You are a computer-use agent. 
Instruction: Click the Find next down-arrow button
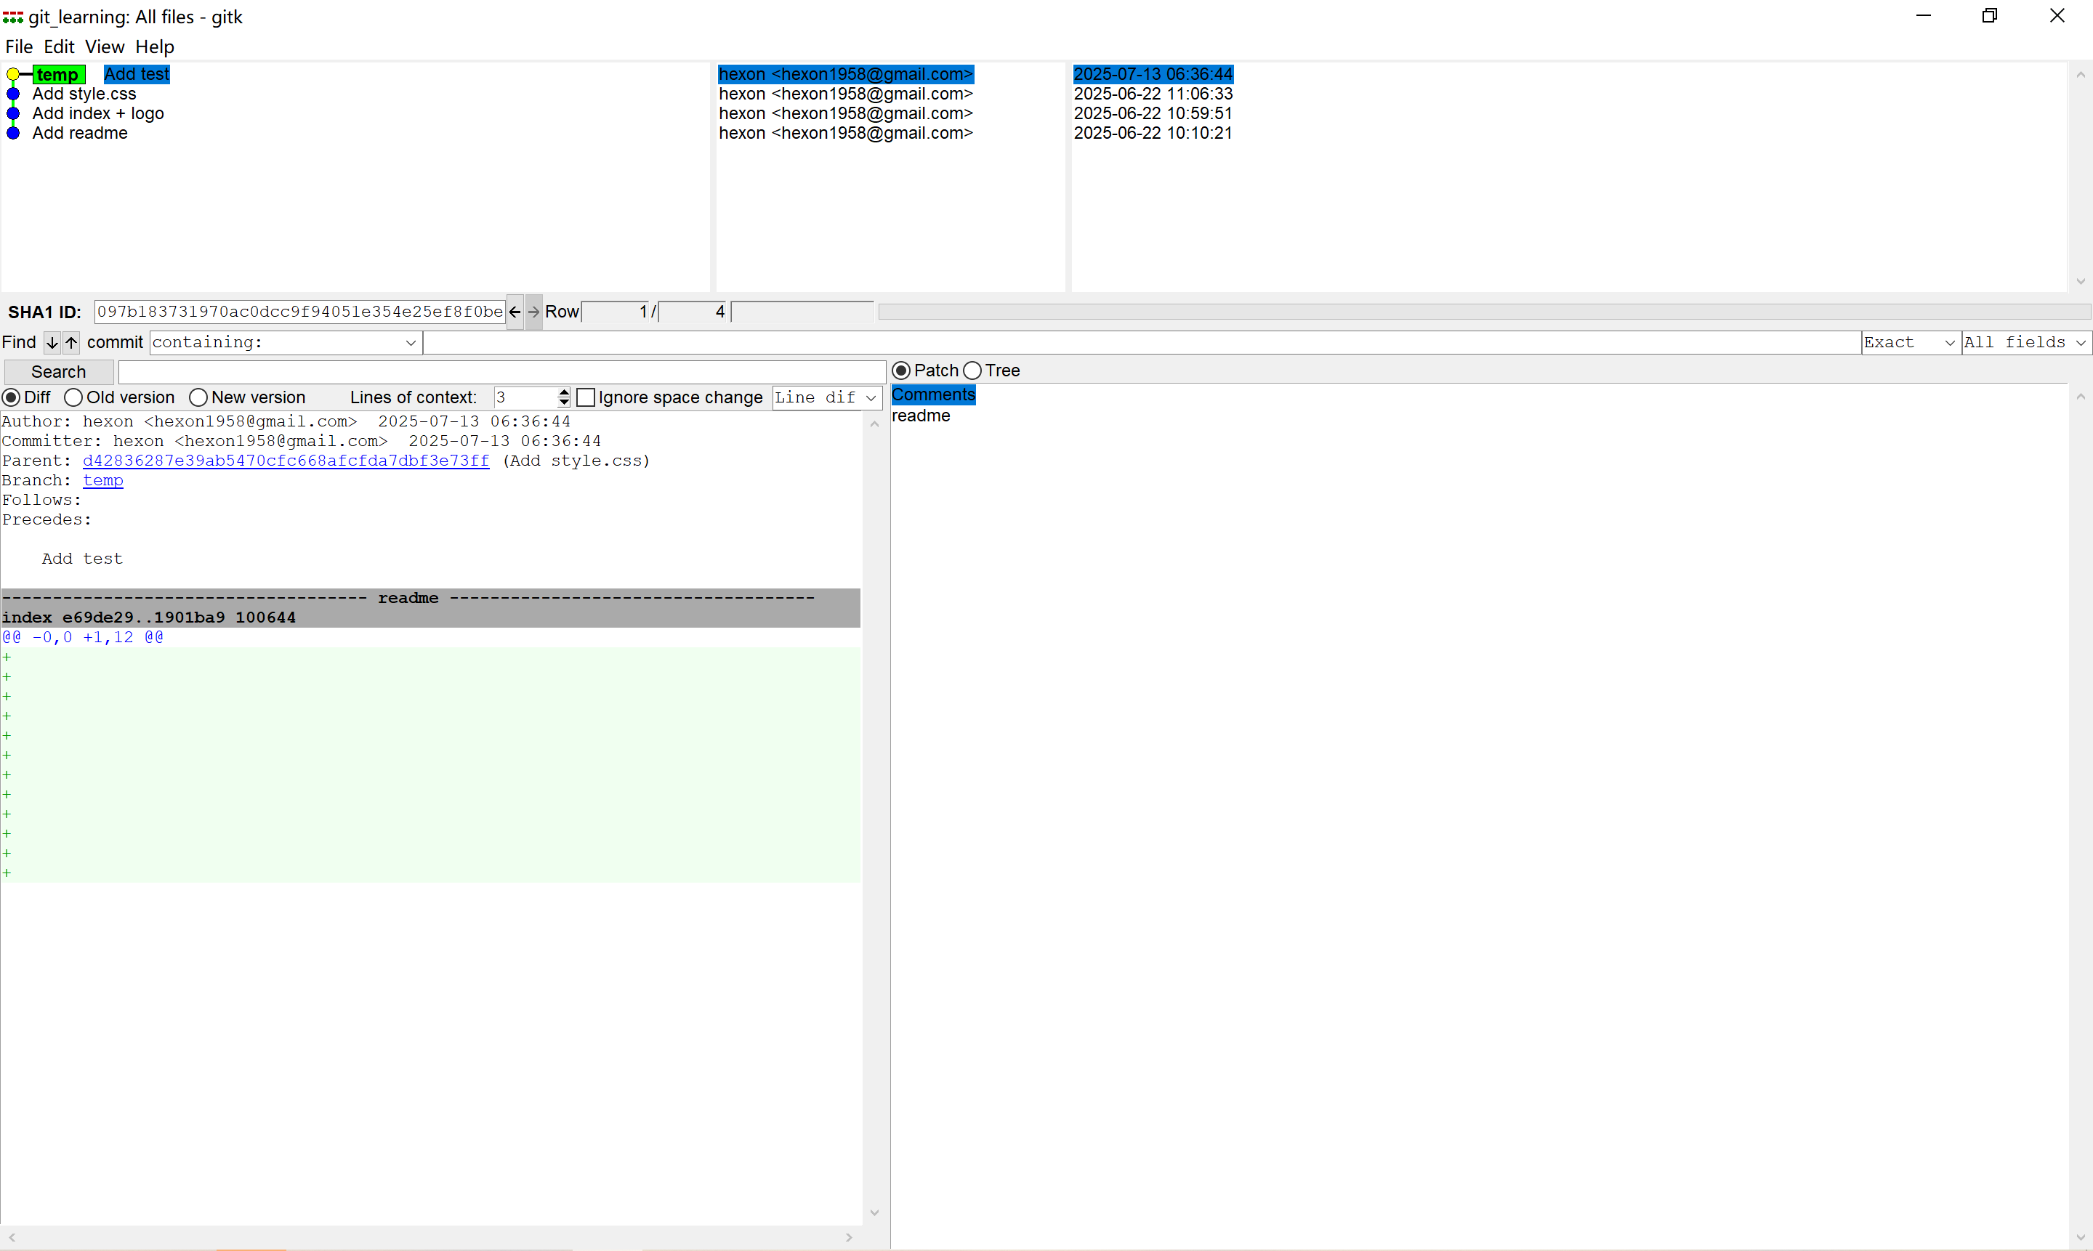pos(52,342)
